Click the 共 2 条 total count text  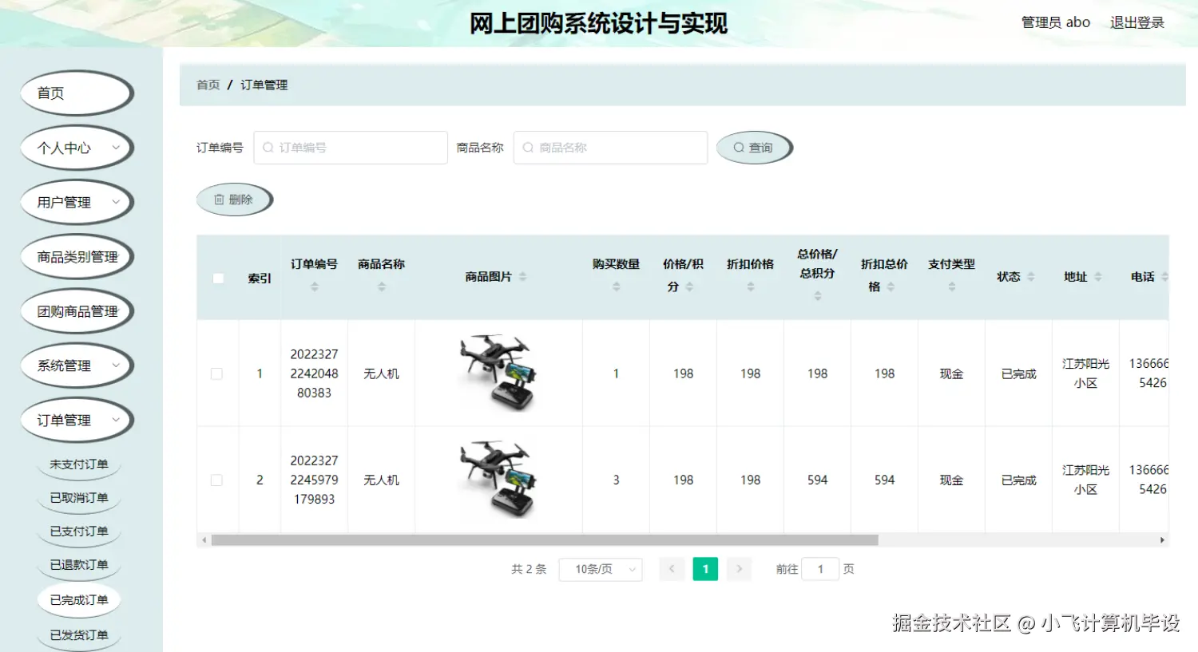click(529, 569)
